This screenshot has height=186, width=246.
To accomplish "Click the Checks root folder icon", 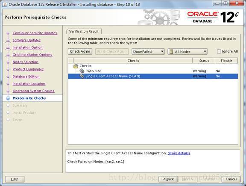I will click(x=76, y=66).
